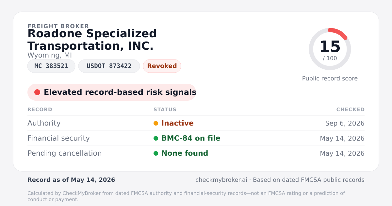392x206 pixels.
Task: Click the CHECKED column header
Action: 351,110
